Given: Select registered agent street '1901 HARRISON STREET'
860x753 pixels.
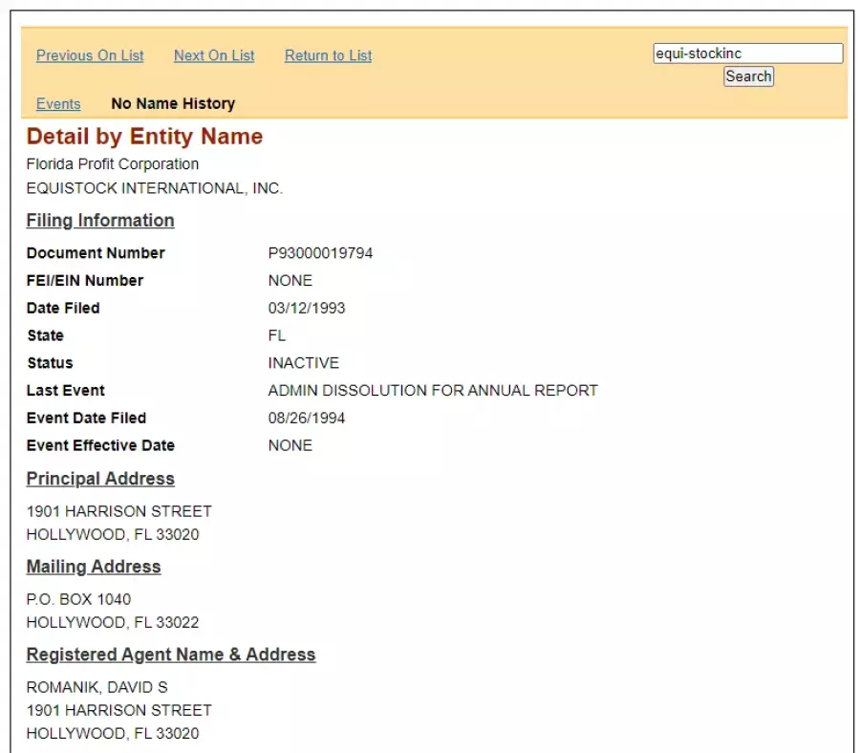Looking at the screenshot, I should tap(119, 710).
